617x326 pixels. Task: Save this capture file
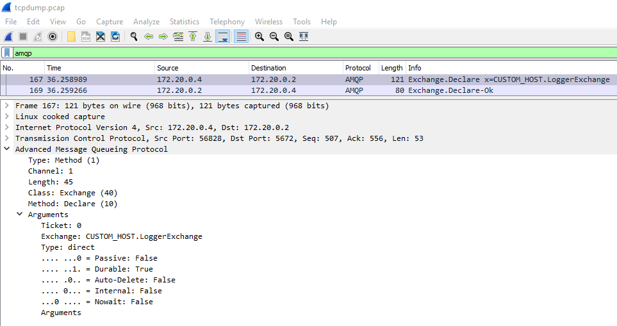point(86,37)
